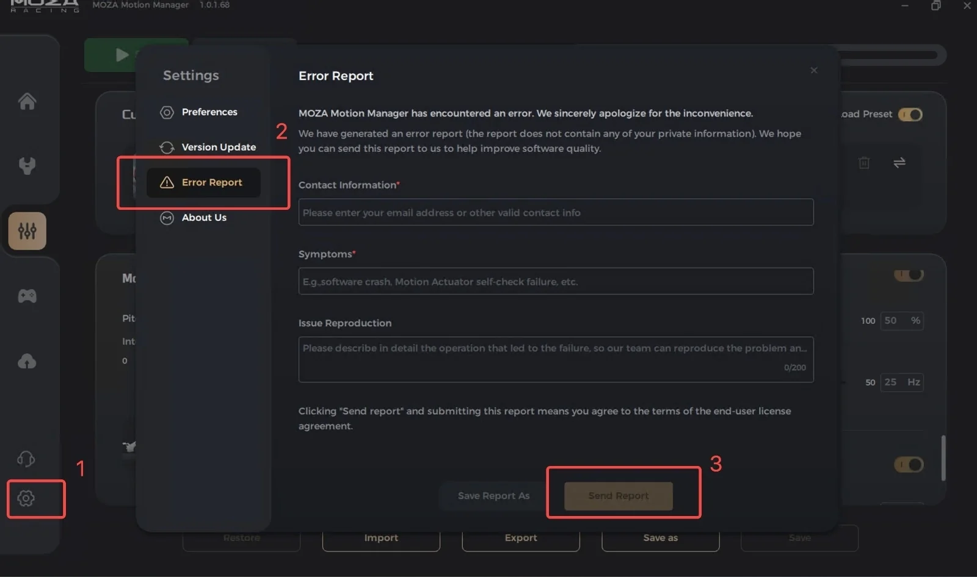Click the Preferences gear icon
This screenshot has height=577, width=977.
(167, 112)
